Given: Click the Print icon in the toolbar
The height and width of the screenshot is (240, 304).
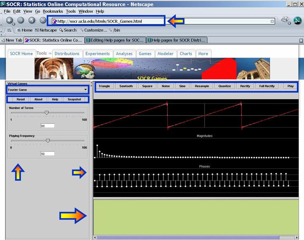Looking at the screenshot, I should pyautogui.click(x=285, y=20).
